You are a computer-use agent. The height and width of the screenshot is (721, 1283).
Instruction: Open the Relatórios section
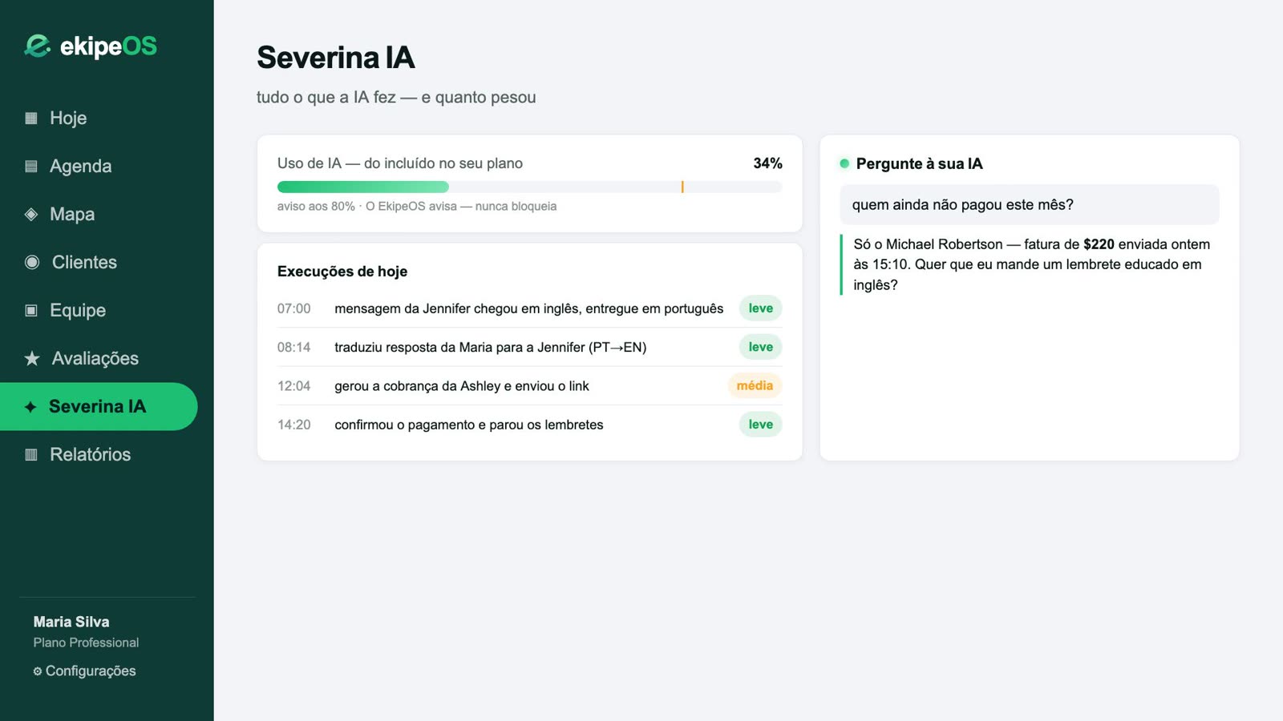pos(99,454)
